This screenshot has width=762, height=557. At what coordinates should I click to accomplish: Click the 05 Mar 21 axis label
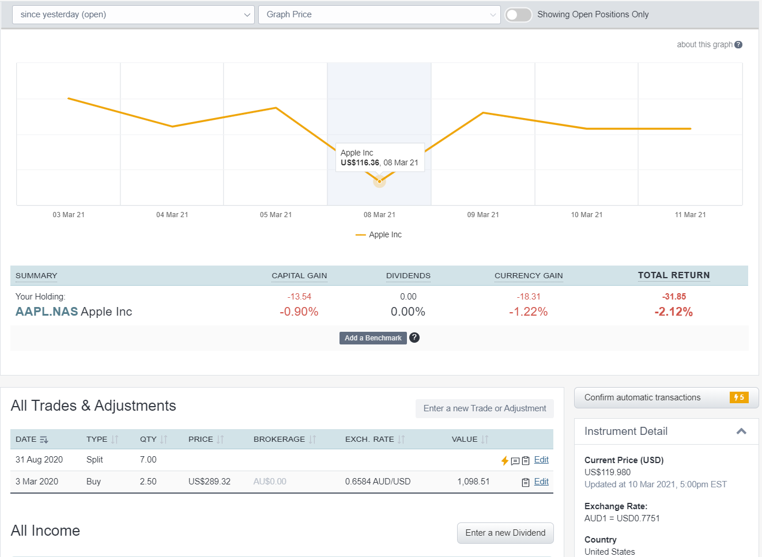click(276, 215)
